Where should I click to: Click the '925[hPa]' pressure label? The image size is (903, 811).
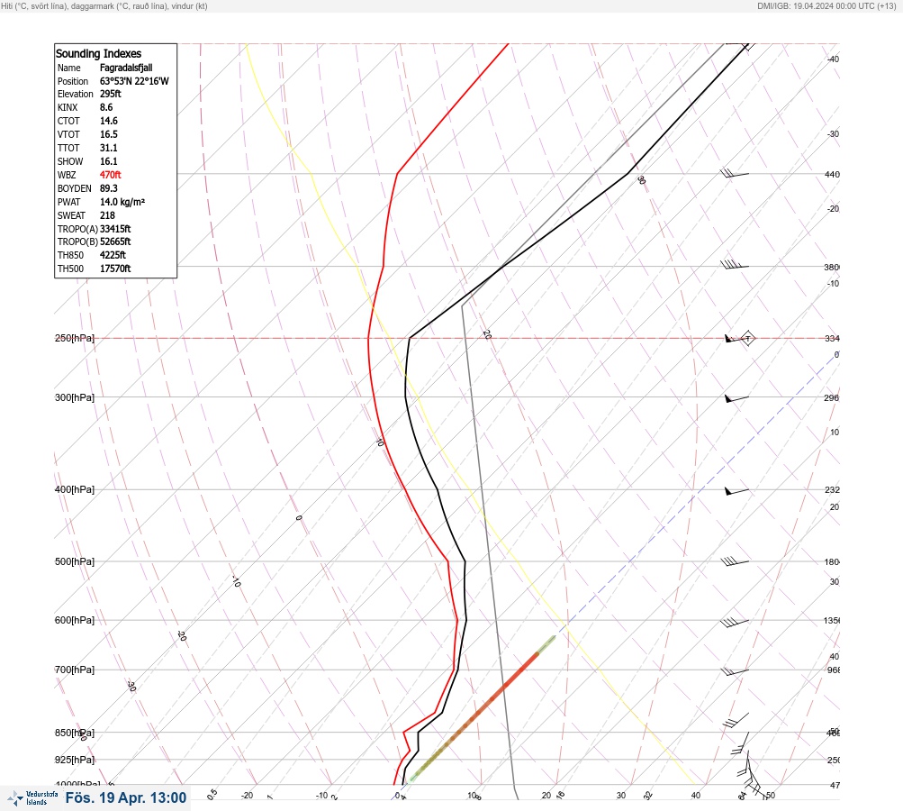pos(75,760)
